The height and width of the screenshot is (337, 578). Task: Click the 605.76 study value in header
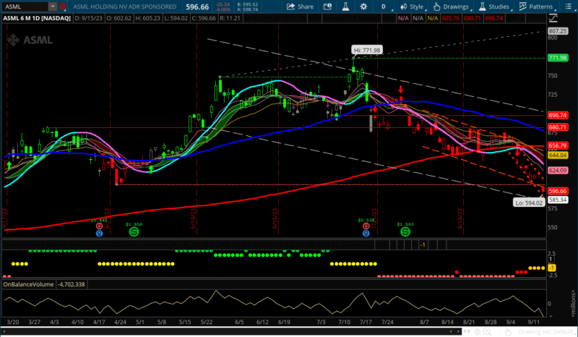pos(450,18)
